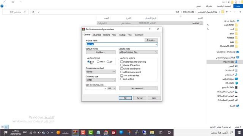Open the Archive name dropdown arrow
The image size is (243, 136).
[x=156, y=45]
